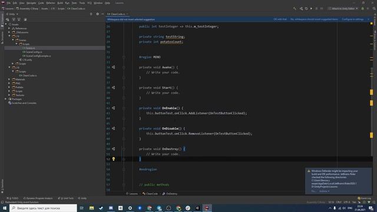Click the Unity refresh icon in toolbar
This screenshot has height=212, width=377.
tap(306, 8)
